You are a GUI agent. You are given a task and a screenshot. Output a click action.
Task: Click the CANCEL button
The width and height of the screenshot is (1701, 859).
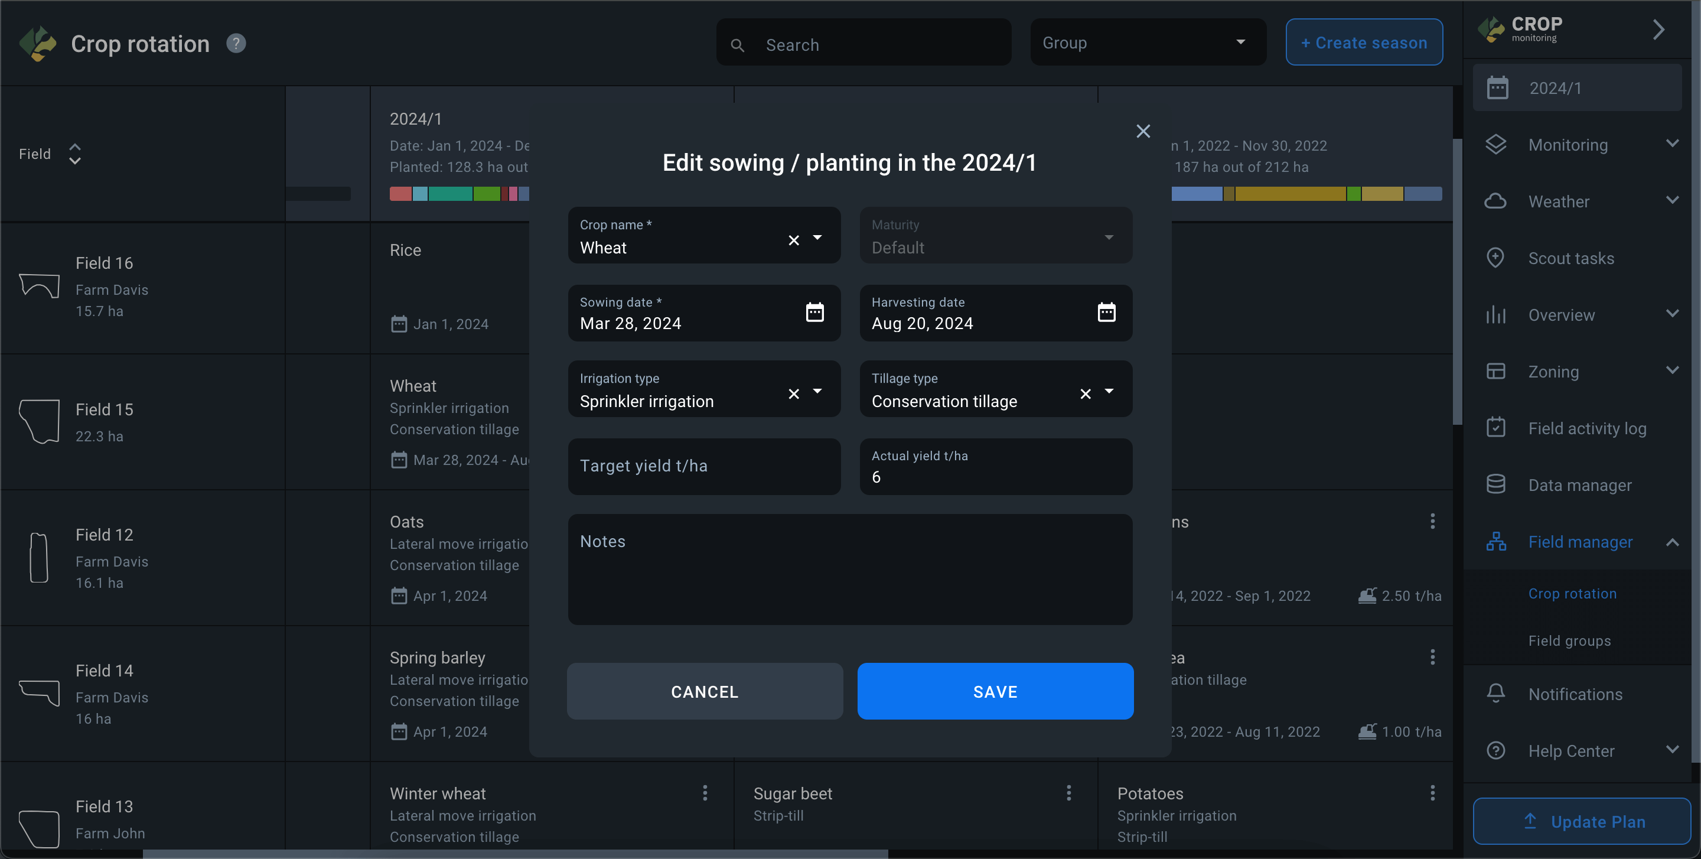pyautogui.click(x=704, y=691)
